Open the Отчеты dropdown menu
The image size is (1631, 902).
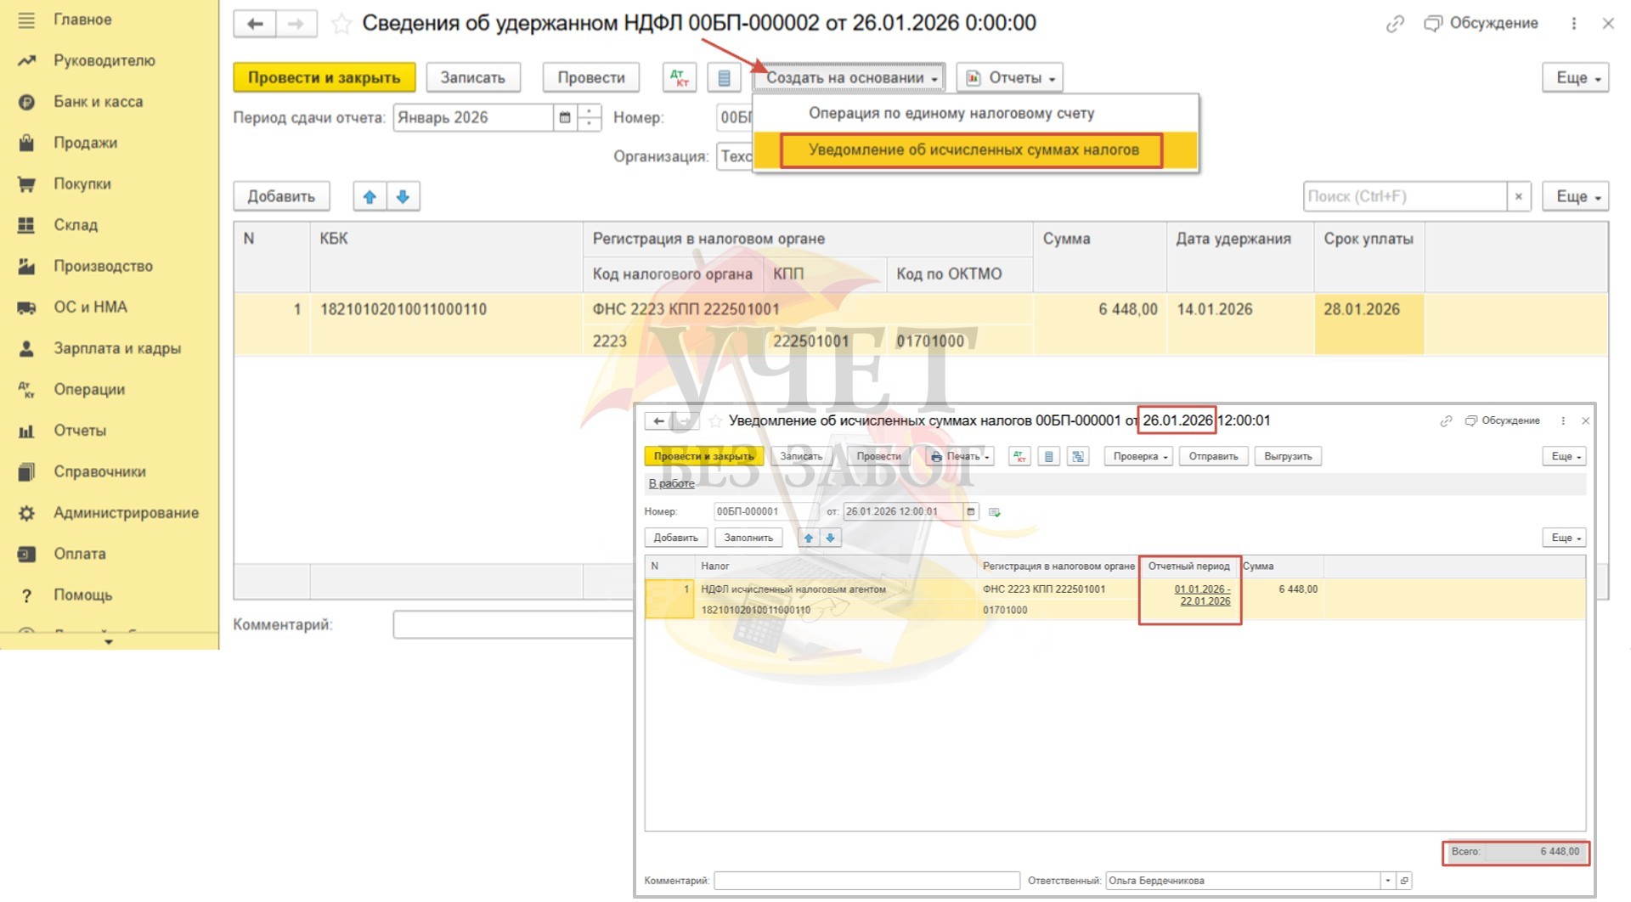[x=1010, y=77]
